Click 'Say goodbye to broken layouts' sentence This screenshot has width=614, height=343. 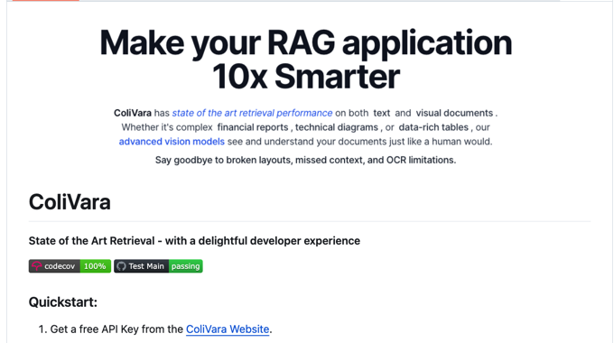click(305, 160)
